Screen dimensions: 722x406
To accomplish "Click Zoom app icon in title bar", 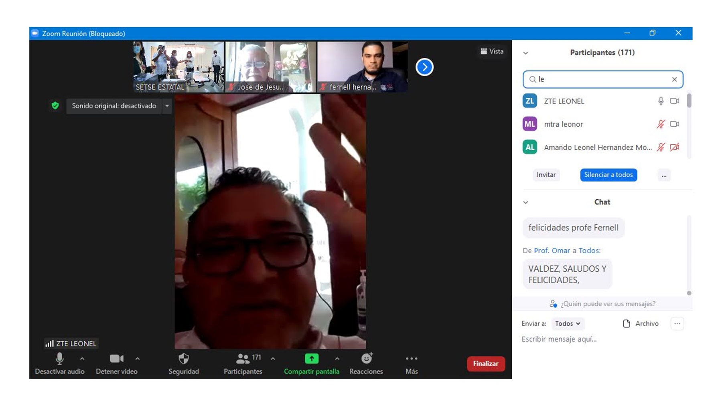I will coord(35,33).
